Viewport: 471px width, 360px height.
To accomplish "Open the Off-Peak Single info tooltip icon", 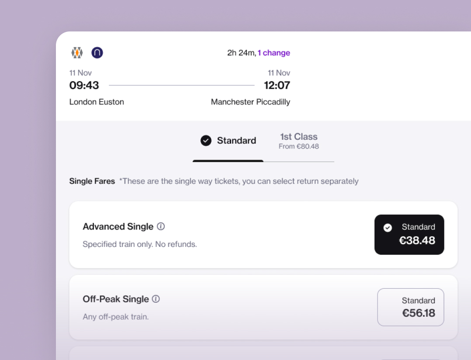I will (x=156, y=299).
